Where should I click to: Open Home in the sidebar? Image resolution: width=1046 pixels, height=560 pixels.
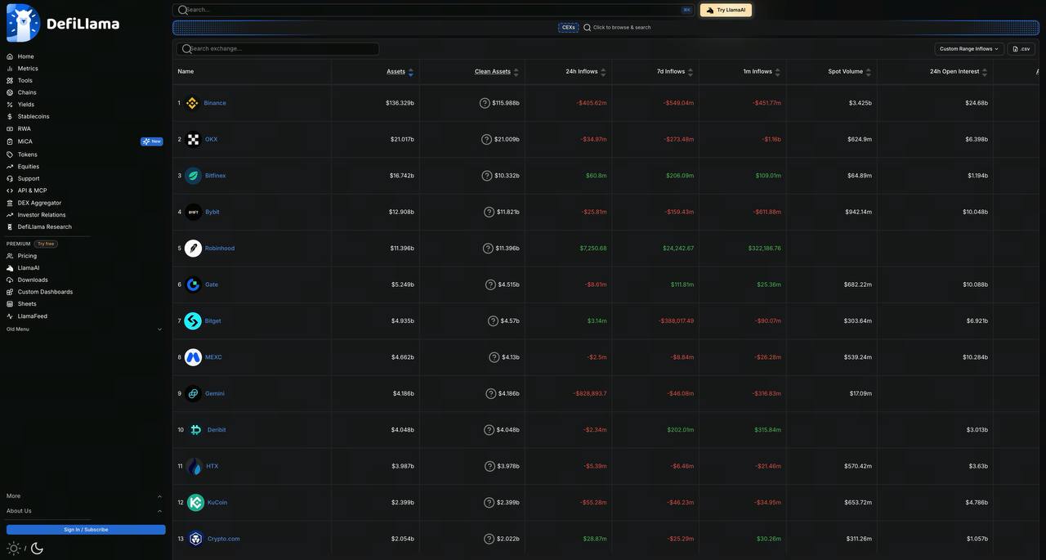point(25,56)
